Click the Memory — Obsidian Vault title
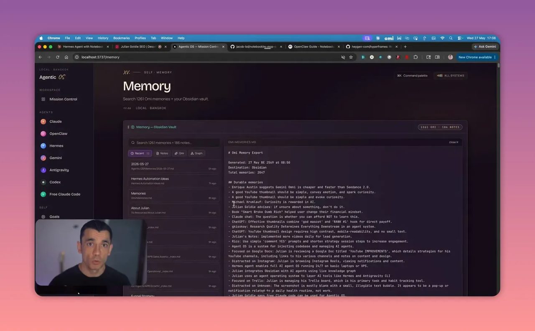The height and width of the screenshot is (331, 535). [156, 127]
